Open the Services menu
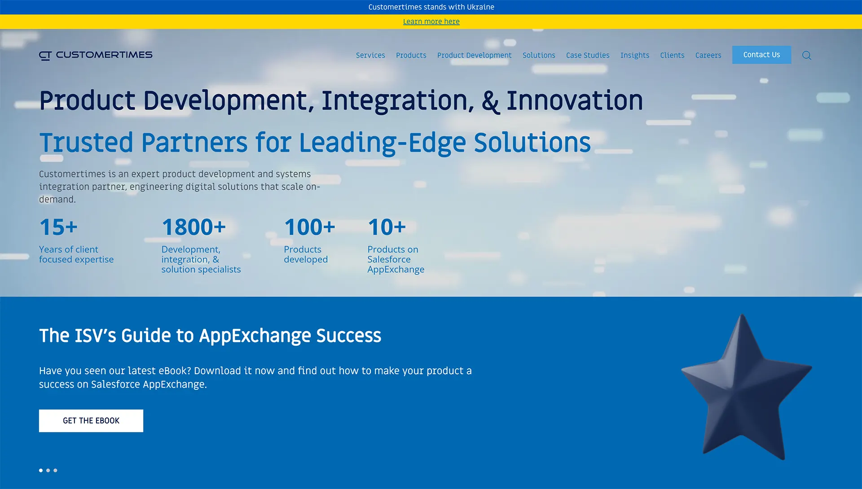This screenshot has height=489, width=862. click(370, 55)
